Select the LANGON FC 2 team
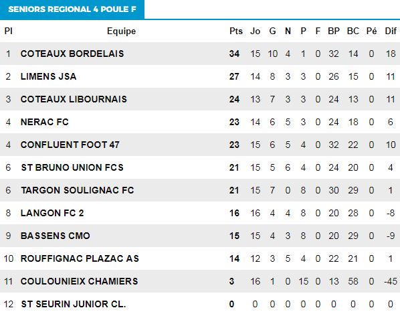Screen dimensions: 400x316 pos(52,213)
